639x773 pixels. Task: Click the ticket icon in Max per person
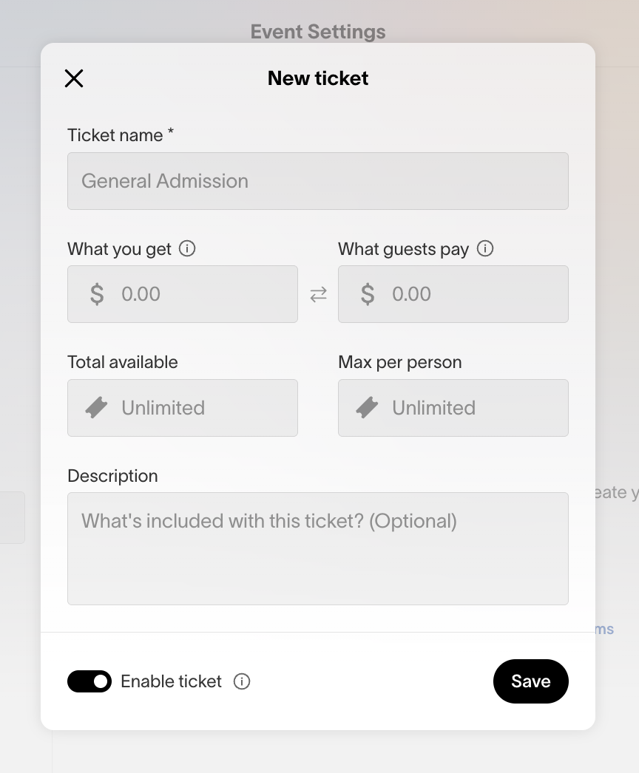pyautogui.click(x=368, y=408)
